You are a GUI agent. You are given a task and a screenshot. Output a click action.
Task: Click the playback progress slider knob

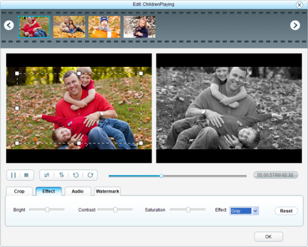coord(161,176)
